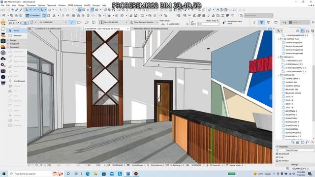Click the Undo arrow in the top toolbar
Viewport: 315px width, 177px height.
(x=3, y=10)
